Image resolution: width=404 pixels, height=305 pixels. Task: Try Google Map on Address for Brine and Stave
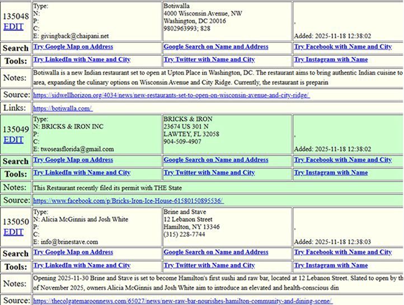[73, 252]
